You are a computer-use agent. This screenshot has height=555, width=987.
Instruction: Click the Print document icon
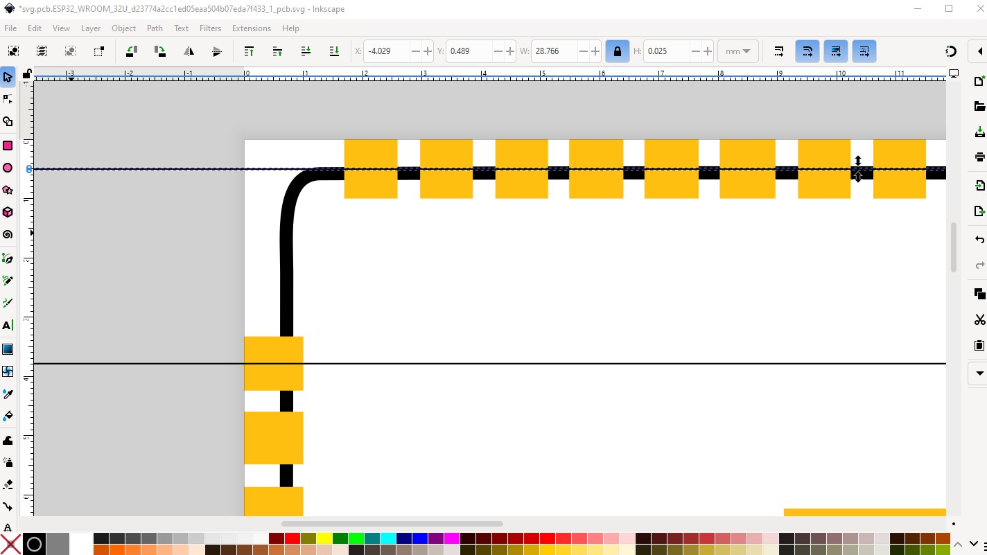(979, 157)
